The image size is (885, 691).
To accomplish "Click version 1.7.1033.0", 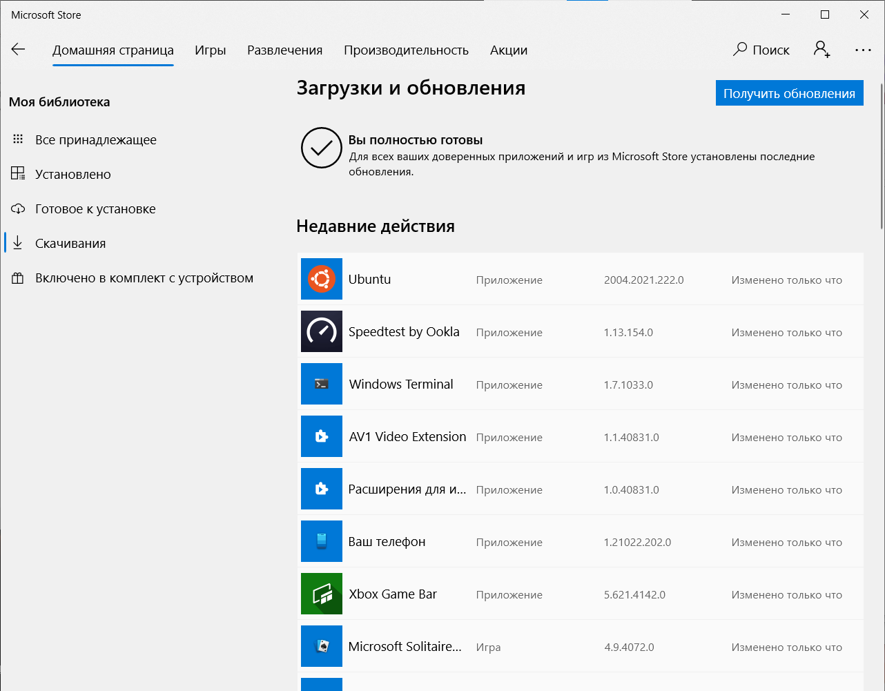I will point(628,385).
